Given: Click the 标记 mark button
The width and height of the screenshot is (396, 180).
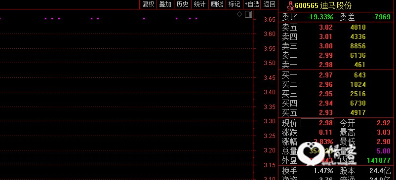Looking at the screenshot, I should [x=234, y=4].
